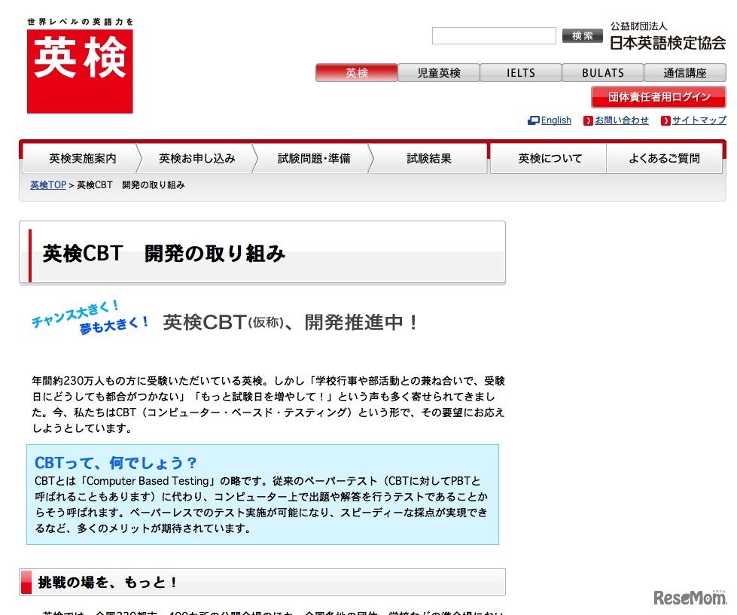Open the 試験問題・準備 navigation menu
The width and height of the screenshot is (737, 615).
pyautogui.click(x=312, y=158)
